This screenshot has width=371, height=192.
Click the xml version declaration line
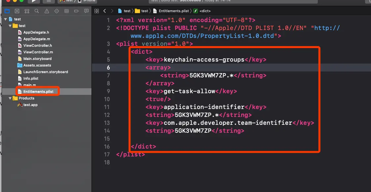pyautogui.click(x=186, y=20)
